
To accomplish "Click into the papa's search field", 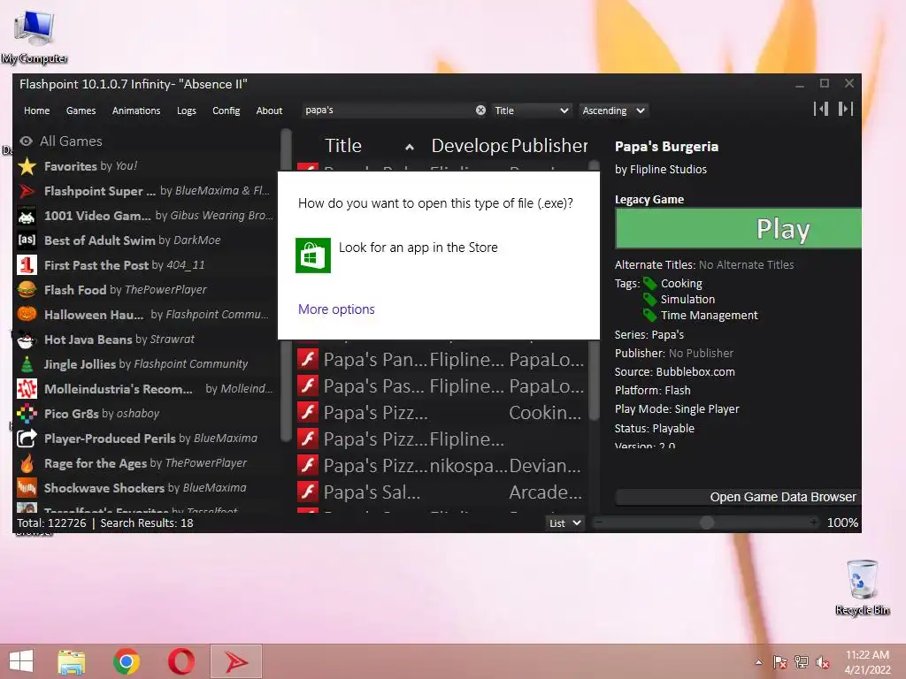I will coord(388,111).
